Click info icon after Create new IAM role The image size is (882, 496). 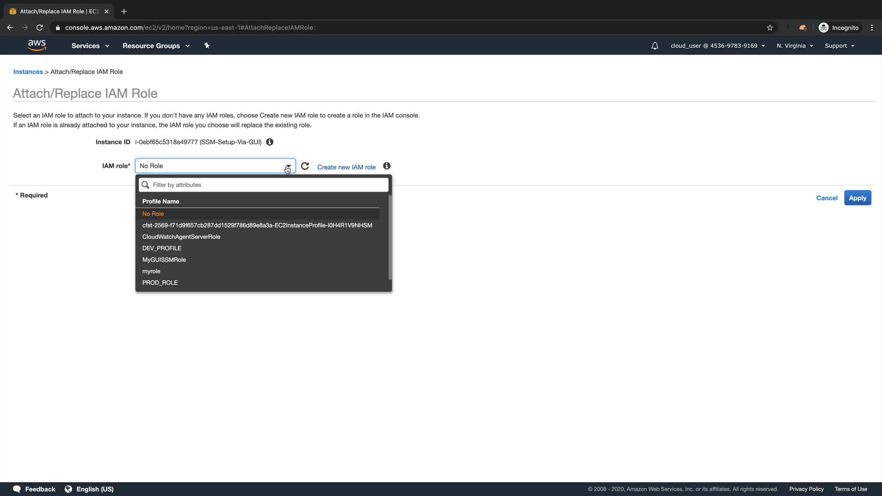(x=387, y=166)
